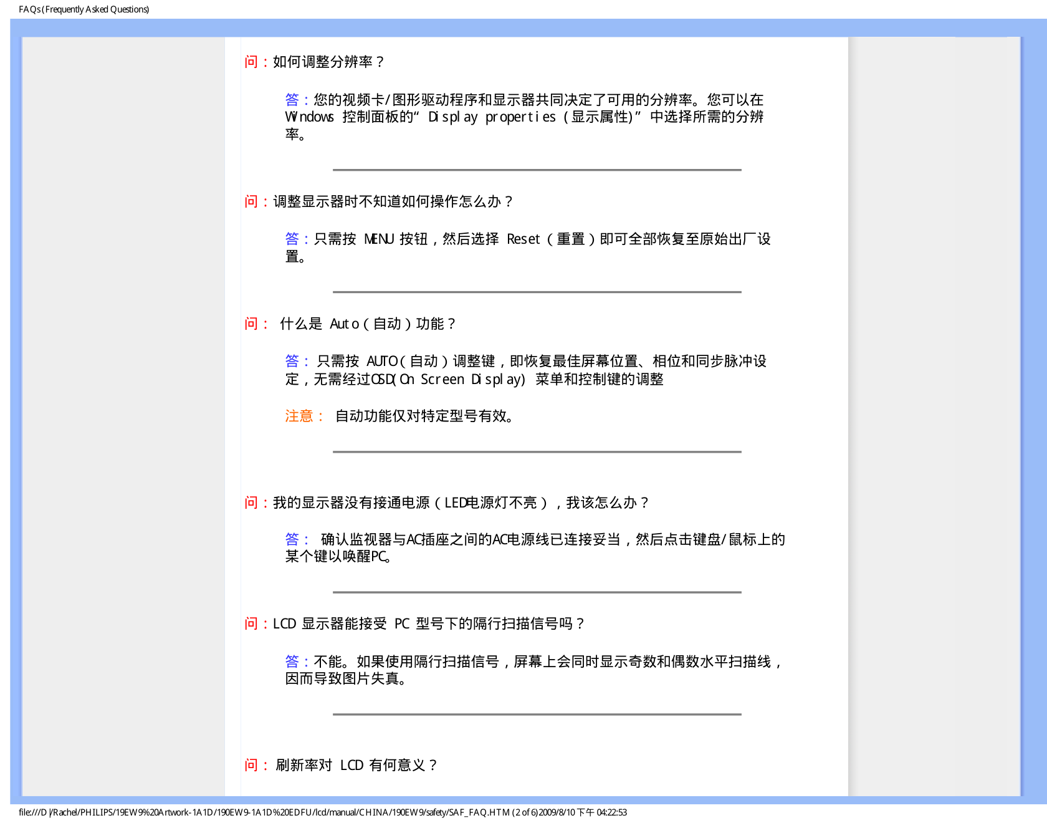Image resolution: width=1047 pixels, height=823 pixels.
Task: Click the blue '答：' before '您的视频卡'
Action: [x=299, y=100]
